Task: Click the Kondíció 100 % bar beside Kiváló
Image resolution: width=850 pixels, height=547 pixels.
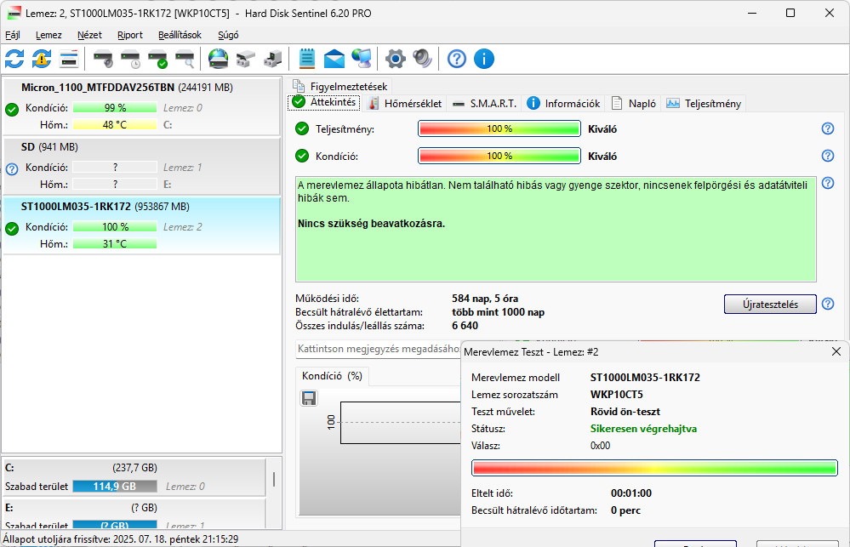Action: click(x=499, y=156)
